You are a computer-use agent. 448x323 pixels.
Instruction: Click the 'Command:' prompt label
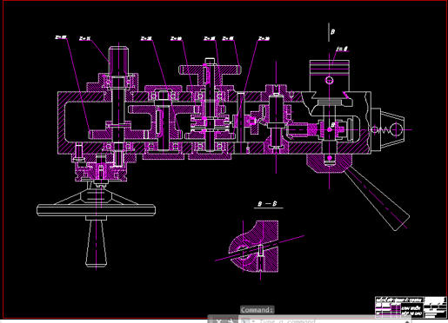(257, 310)
